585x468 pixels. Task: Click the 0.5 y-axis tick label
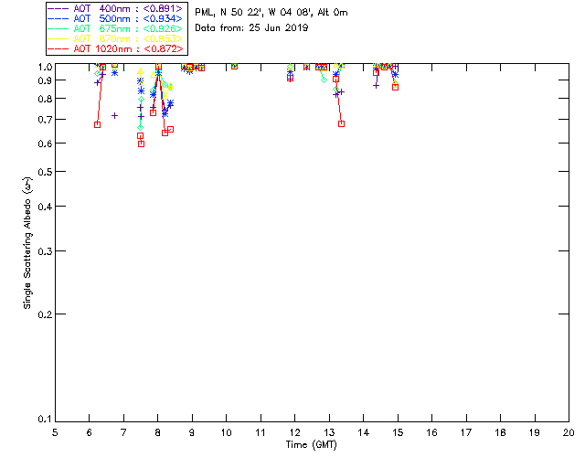[46, 172]
